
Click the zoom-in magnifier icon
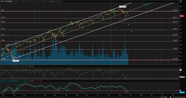[x=166, y=97]
